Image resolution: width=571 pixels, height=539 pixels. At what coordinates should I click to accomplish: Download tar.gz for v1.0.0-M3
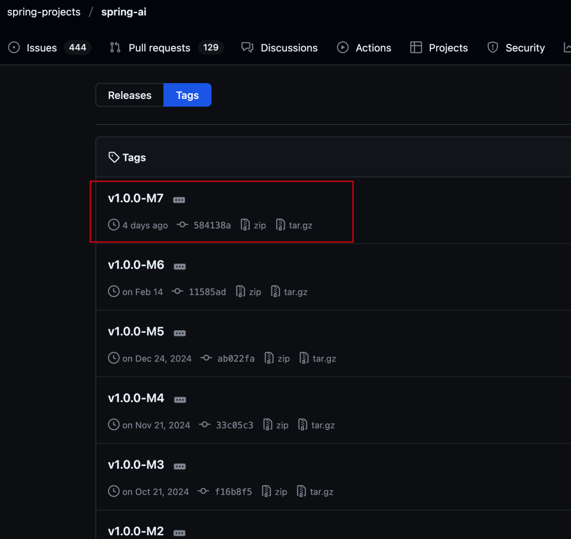[321, 492]
